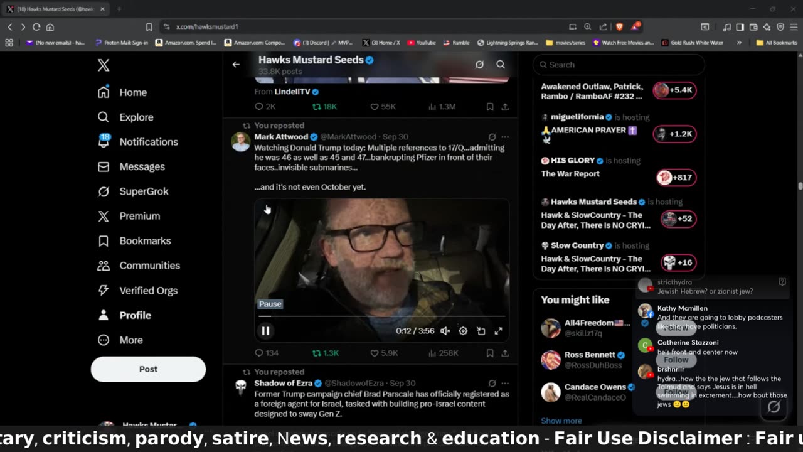
Task: Open the more menu on Mark Attwood's post
Action: coord(504,137)
